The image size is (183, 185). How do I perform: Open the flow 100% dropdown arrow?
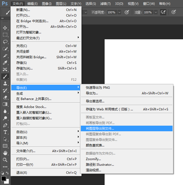click(156, 12)
